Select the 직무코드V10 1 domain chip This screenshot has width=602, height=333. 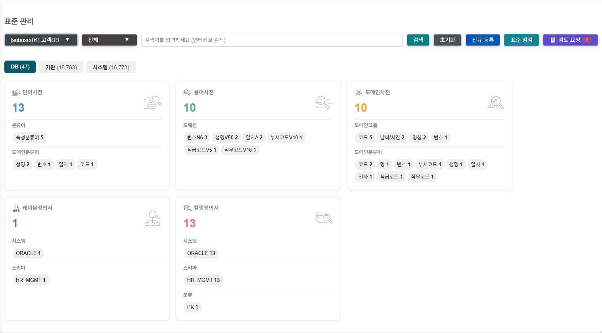(240, 150)
